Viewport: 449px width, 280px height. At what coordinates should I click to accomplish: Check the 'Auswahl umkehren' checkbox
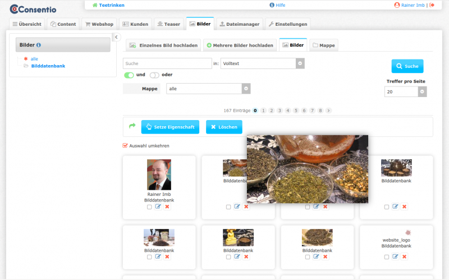pyautogui.click(x=125, y=146)
